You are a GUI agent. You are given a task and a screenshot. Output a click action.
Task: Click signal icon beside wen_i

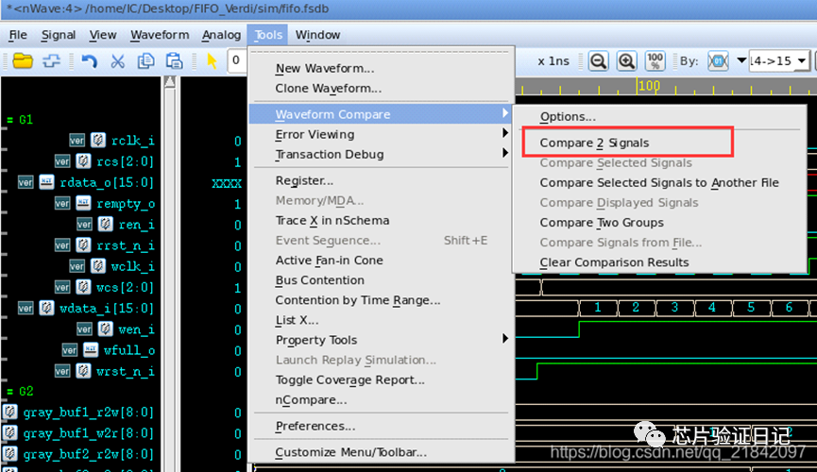point(105,329)
